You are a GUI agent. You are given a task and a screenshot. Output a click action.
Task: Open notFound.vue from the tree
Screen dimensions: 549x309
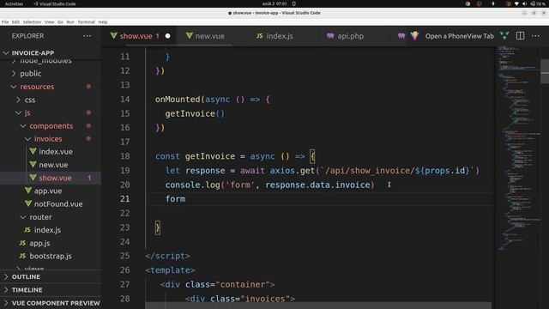[x=58, y=204]
